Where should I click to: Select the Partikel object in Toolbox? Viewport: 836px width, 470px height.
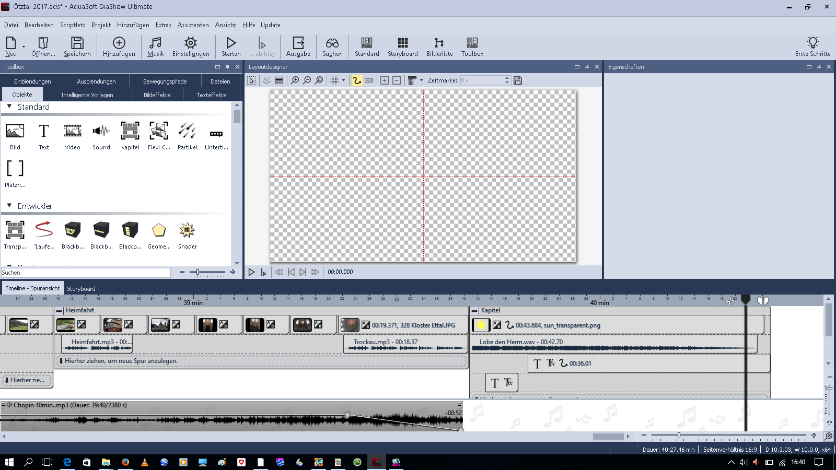[x=187, y=136]
